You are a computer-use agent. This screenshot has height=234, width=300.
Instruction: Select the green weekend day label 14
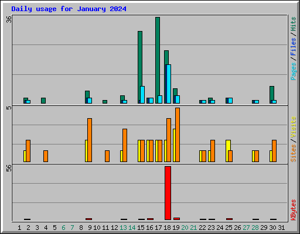click(x=132, y=228)
